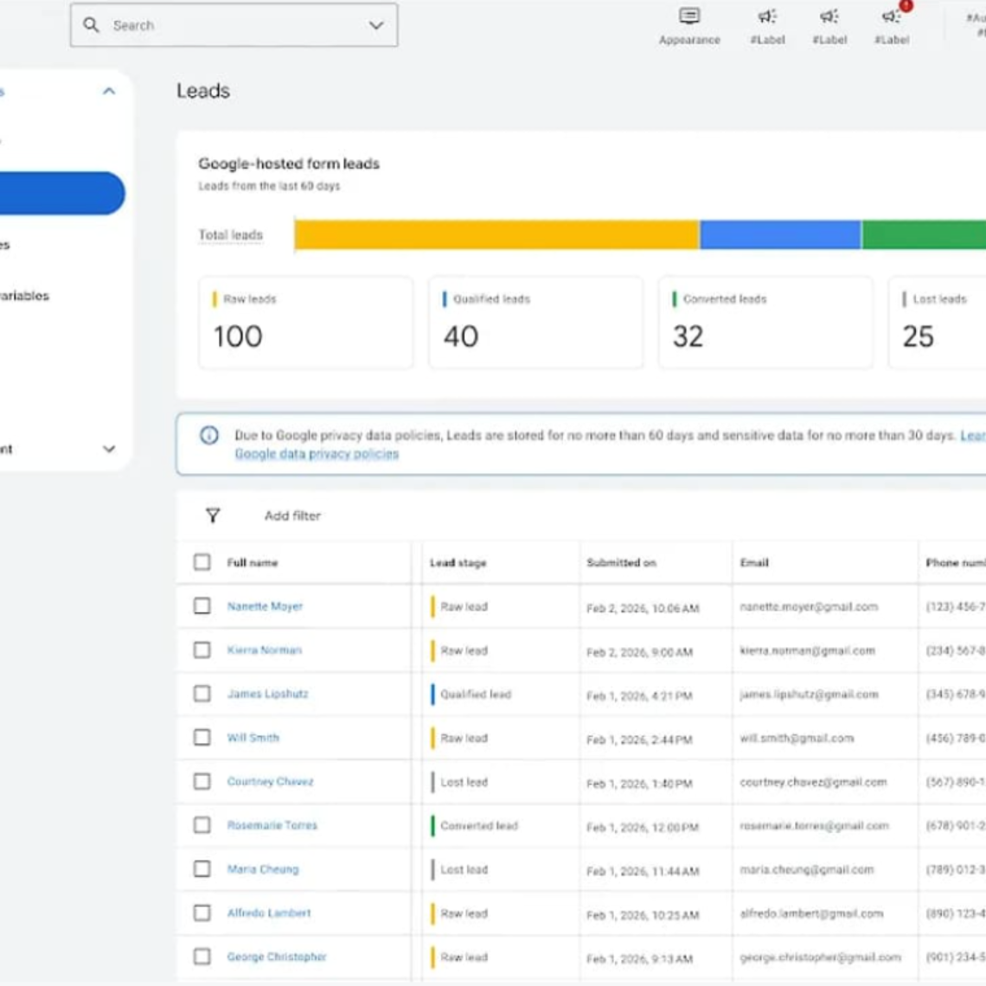Viewport: 986px width, 986px height.
Task: Click the blue qualified leads bar segment
Action: [780, 234]
